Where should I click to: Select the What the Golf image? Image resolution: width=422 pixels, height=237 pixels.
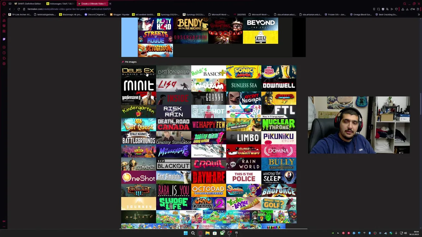pos(279,203)
